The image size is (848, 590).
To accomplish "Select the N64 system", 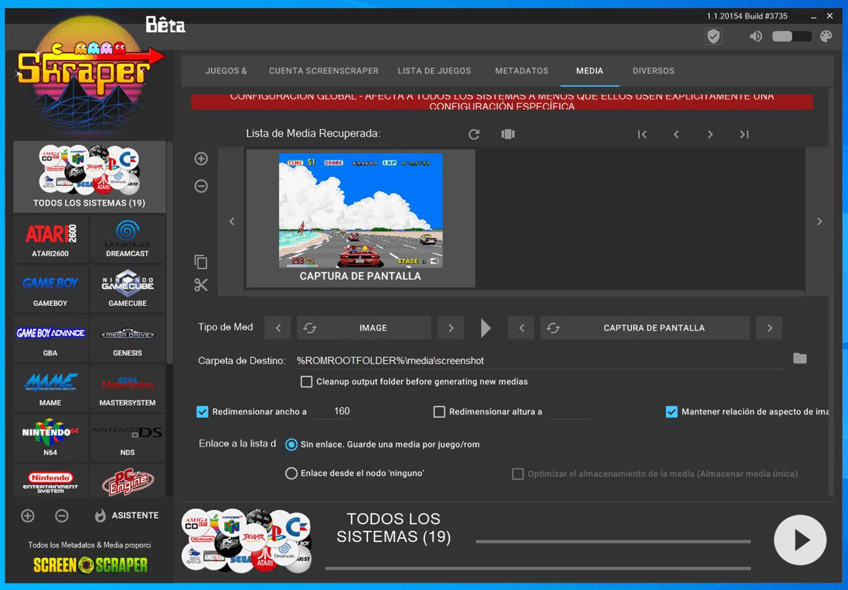I will coord(50,438).
